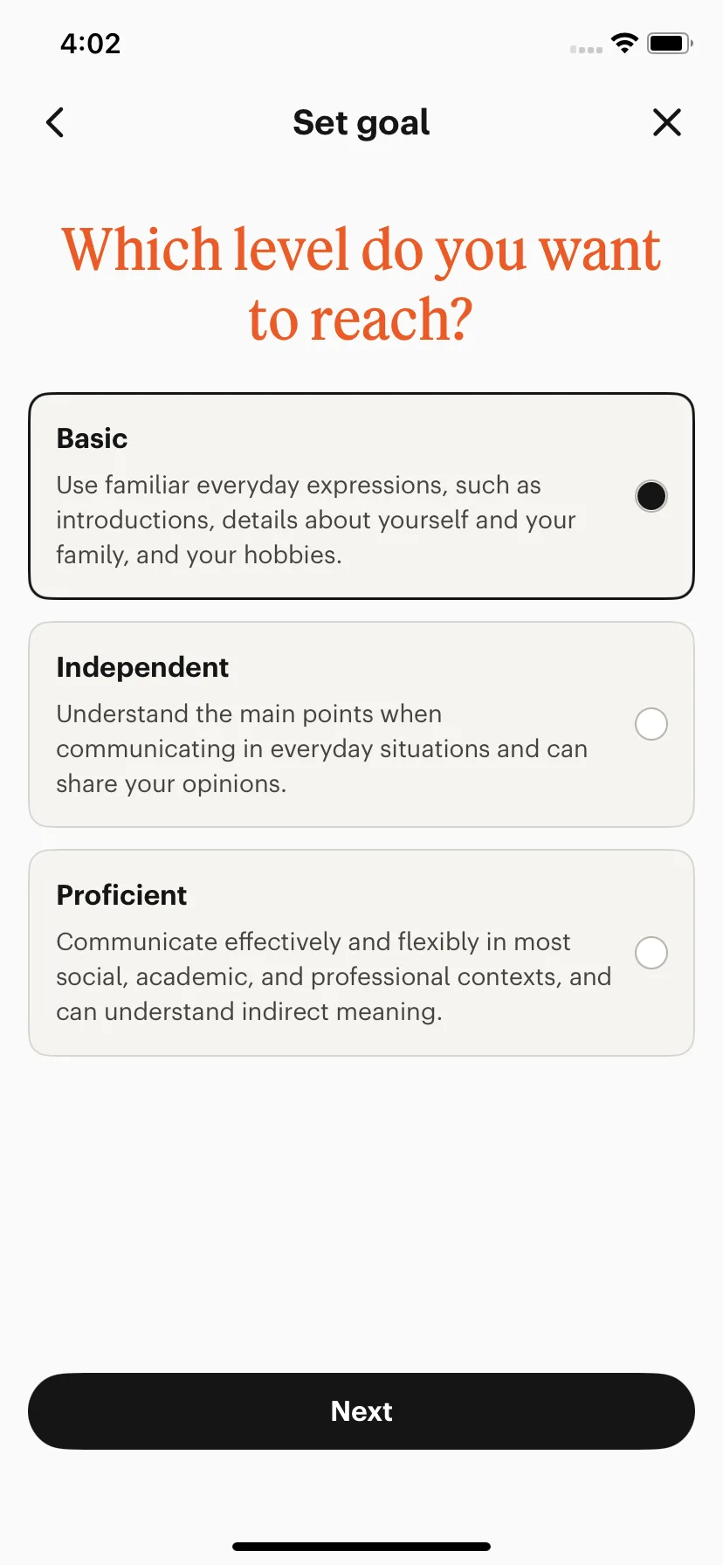This screenshot has height=1565, width=723.
Task: Tap the Wi-Fi status icon
Action: point(625,43)
